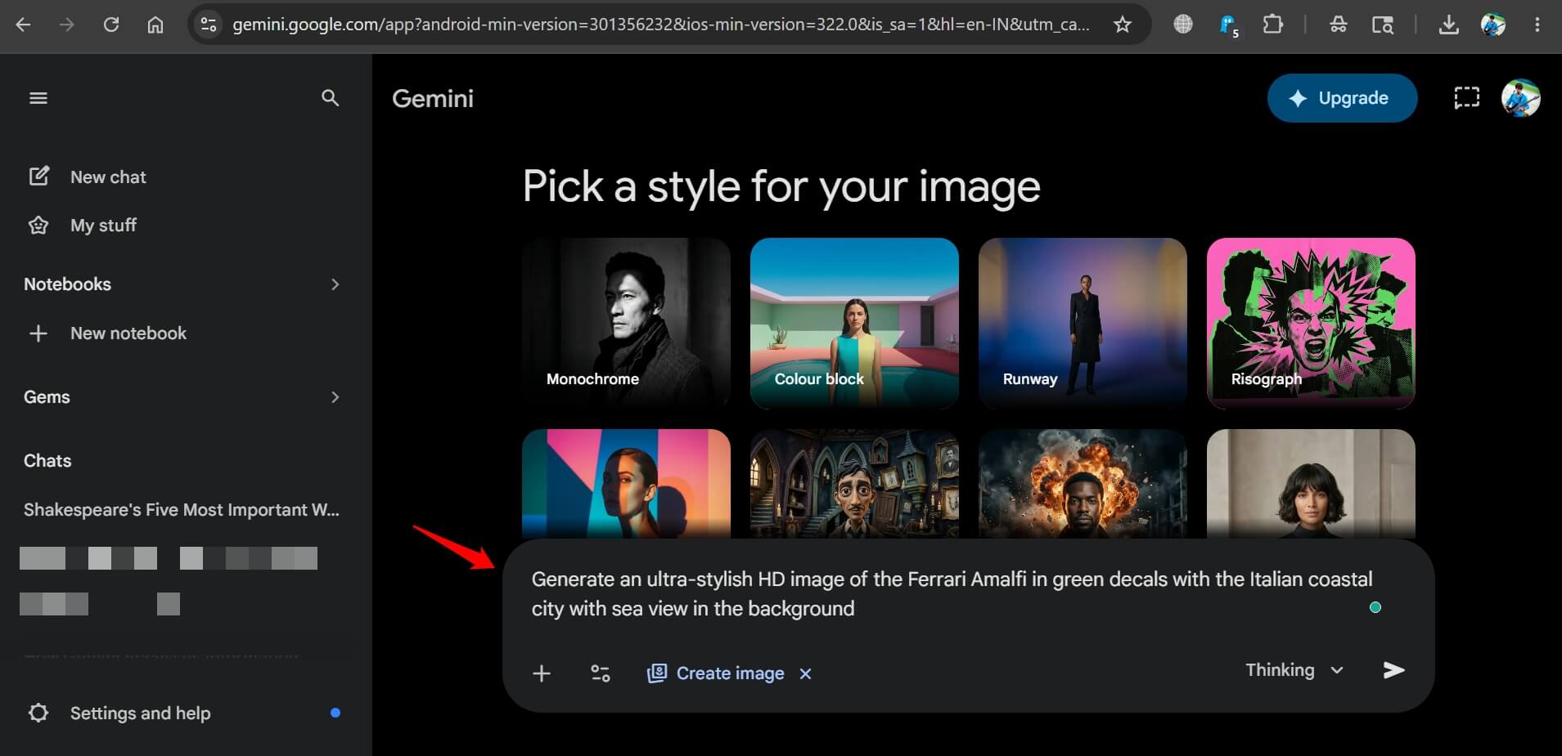Open the Extensions puzzle-piece menu
The width and height of the screenshot is (1562, 756).
[x=1272, y=25]
